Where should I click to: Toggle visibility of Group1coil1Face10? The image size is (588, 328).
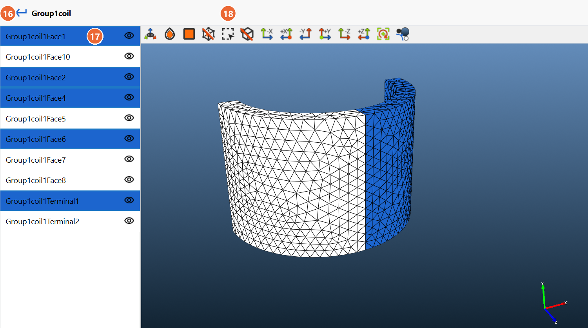click(129, 56)
